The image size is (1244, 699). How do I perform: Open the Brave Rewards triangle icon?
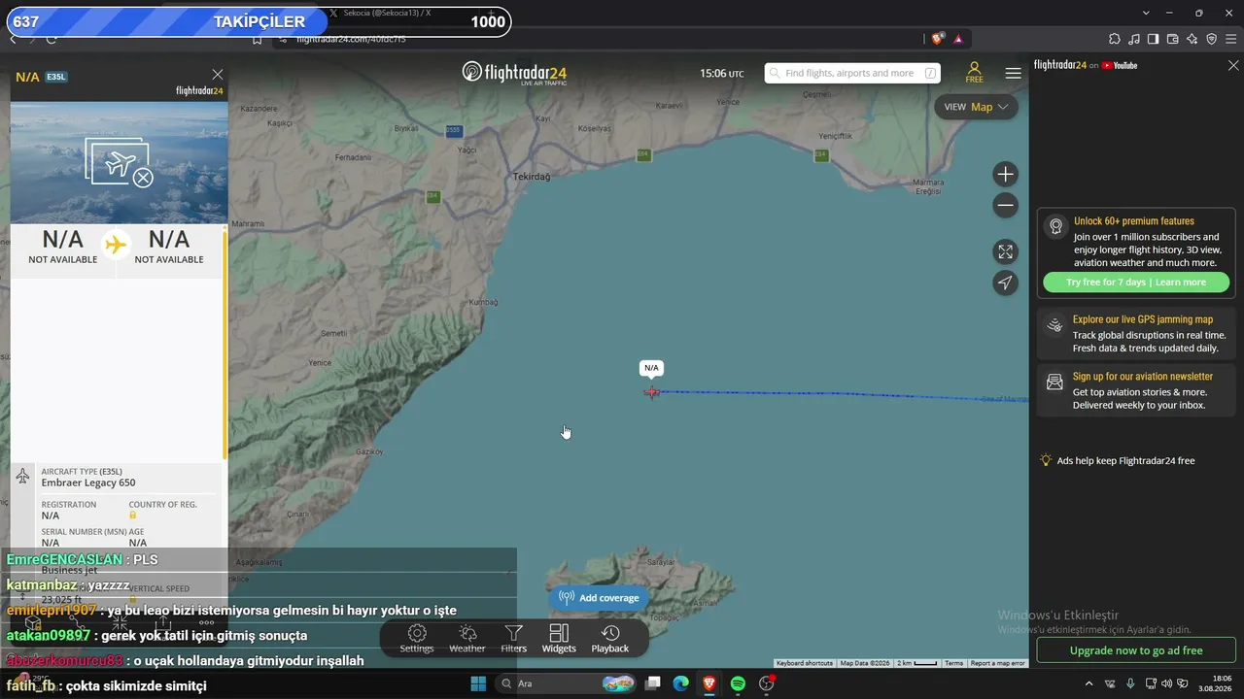click(x=958, y=39)
